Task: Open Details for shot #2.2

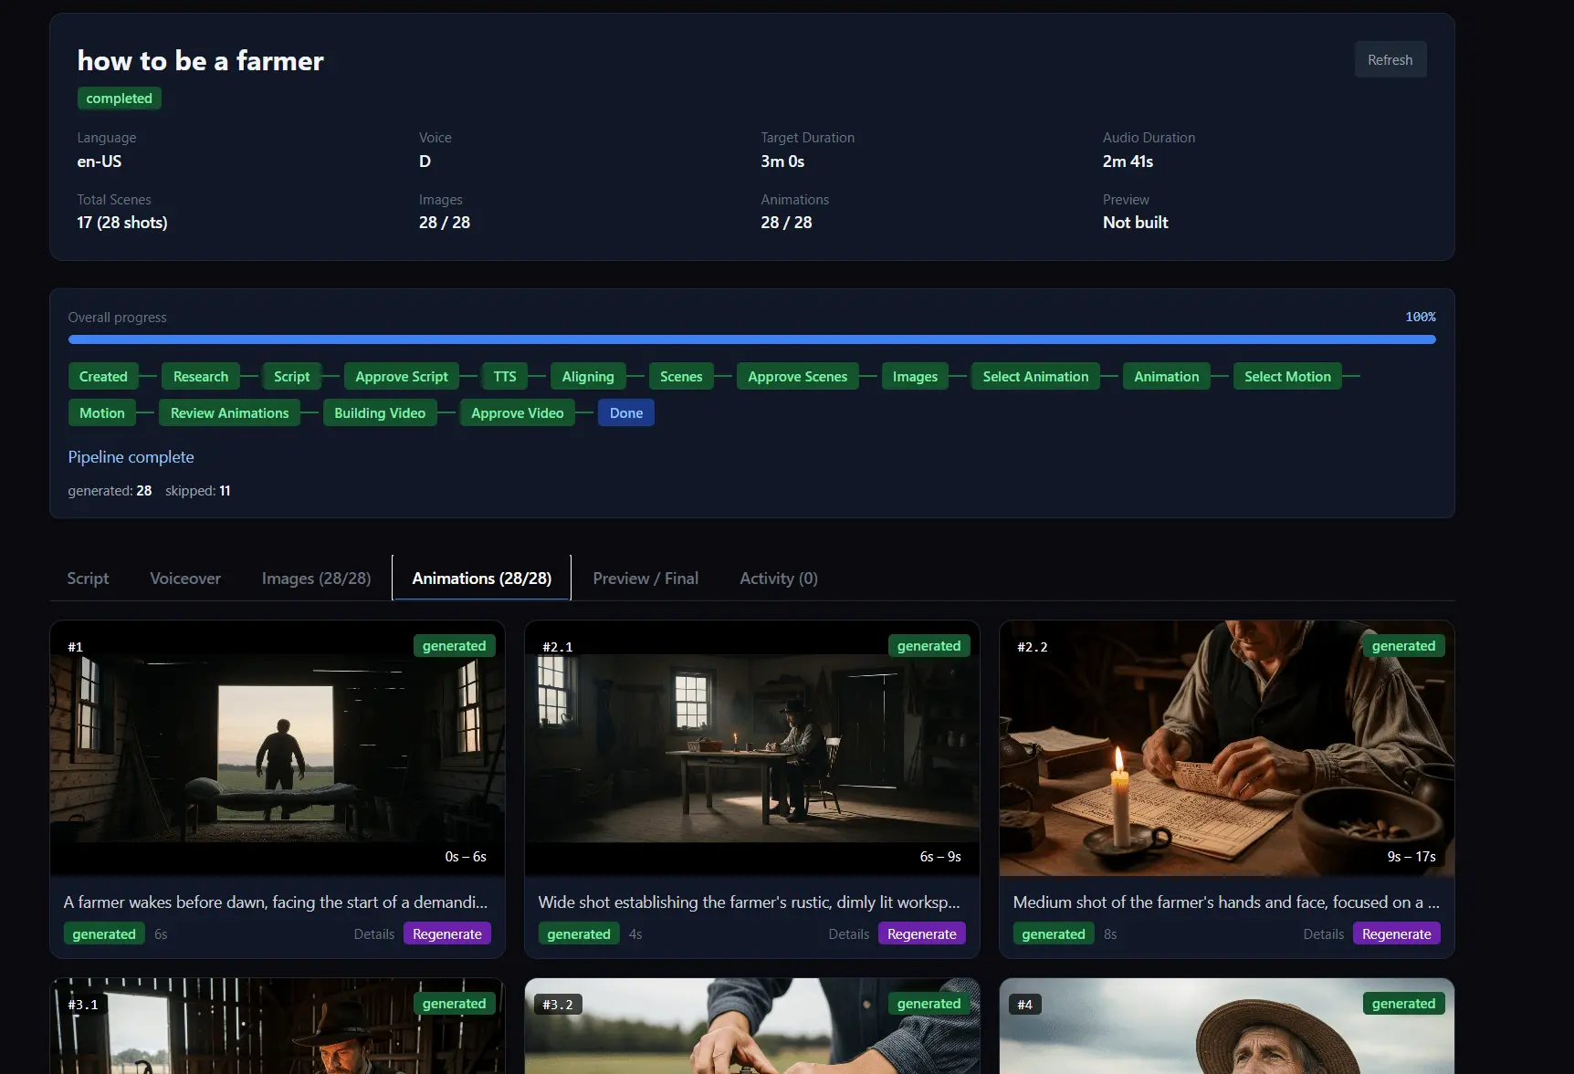Action: click(x=1324, y=934)
